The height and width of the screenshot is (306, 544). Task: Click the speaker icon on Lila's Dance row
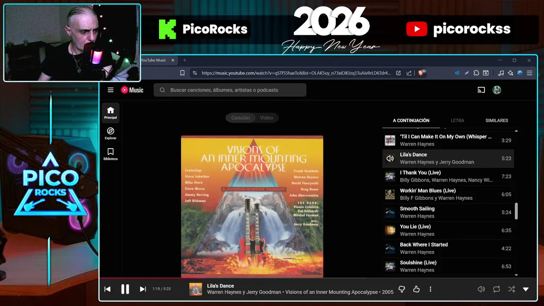[390, 159]
